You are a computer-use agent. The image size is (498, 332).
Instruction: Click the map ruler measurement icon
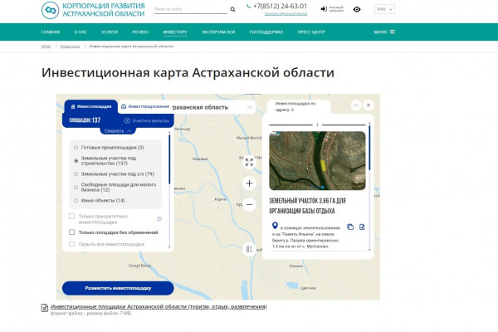pos(249,249)
